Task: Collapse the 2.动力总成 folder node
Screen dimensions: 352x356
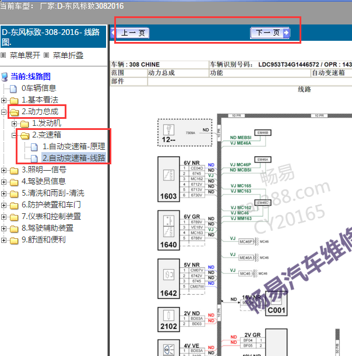Action: pos(3,112)
